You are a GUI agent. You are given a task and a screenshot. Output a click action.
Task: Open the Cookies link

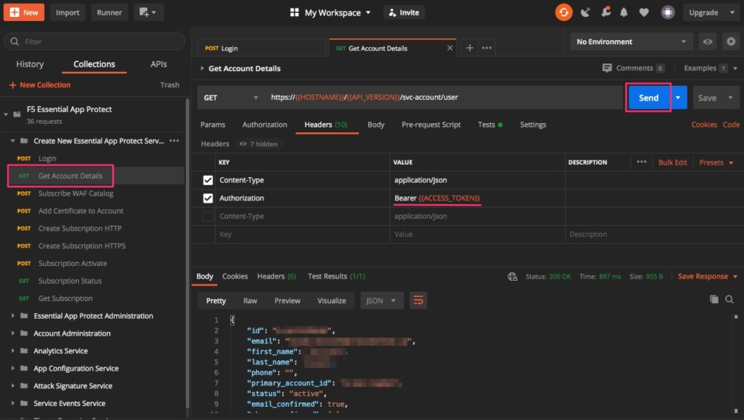(704, 125)
